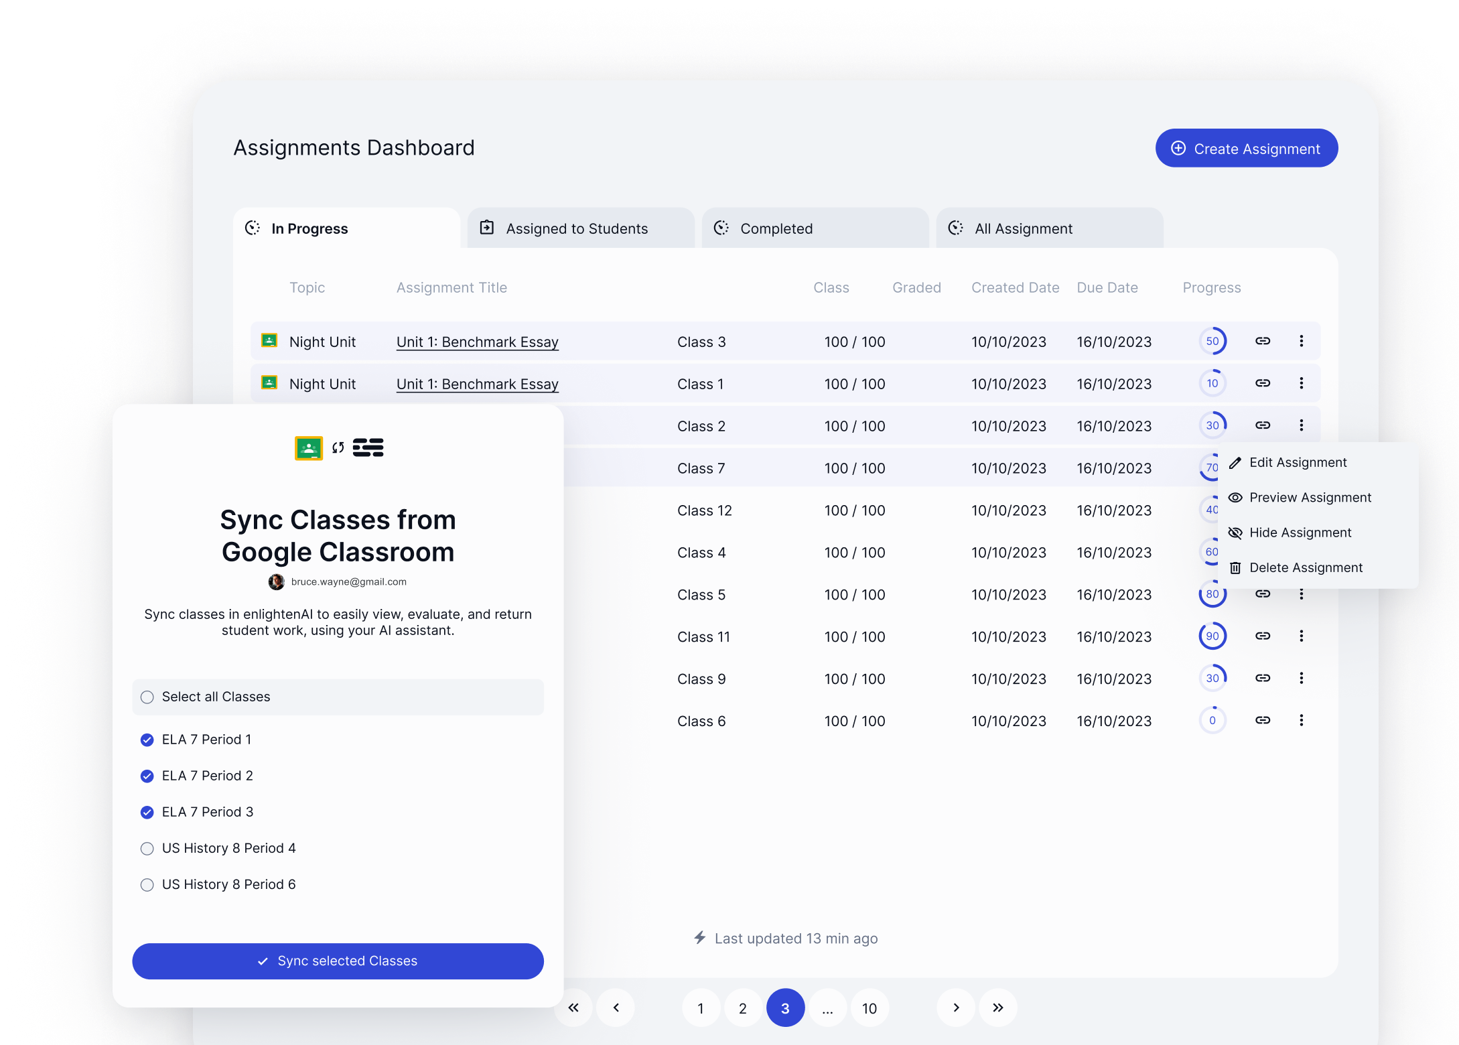Uncheck ELA 7 Period 2

pos(147,776)
